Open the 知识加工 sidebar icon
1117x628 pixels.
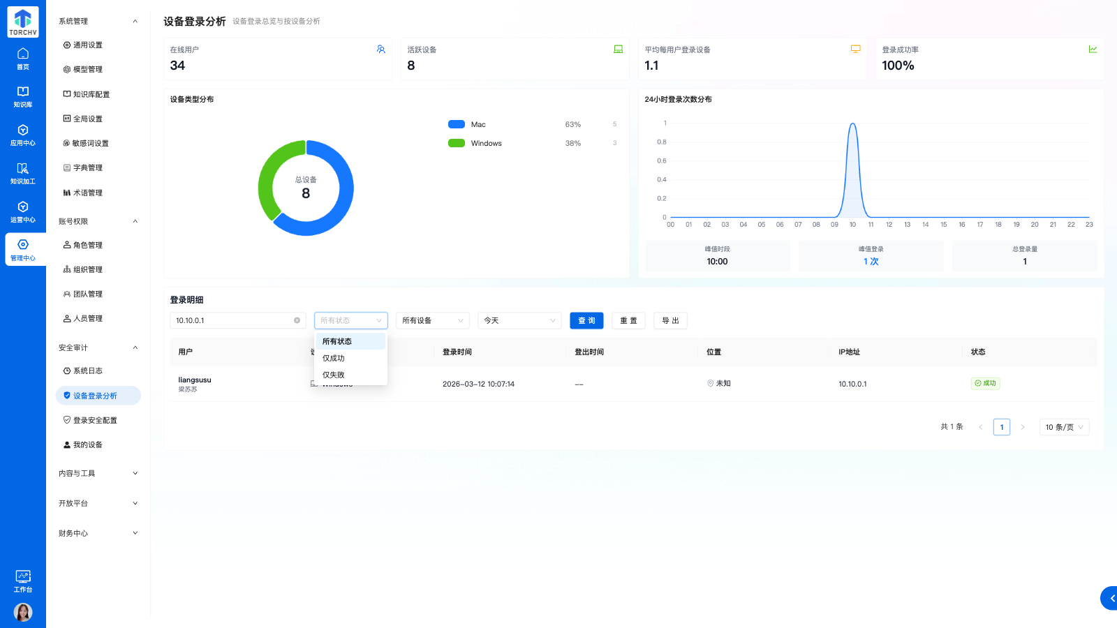(23, 174)
